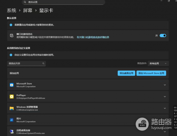Select the Microsoft Store list entry name
This screenshot has height=136, width=177.
pos(24,84)
